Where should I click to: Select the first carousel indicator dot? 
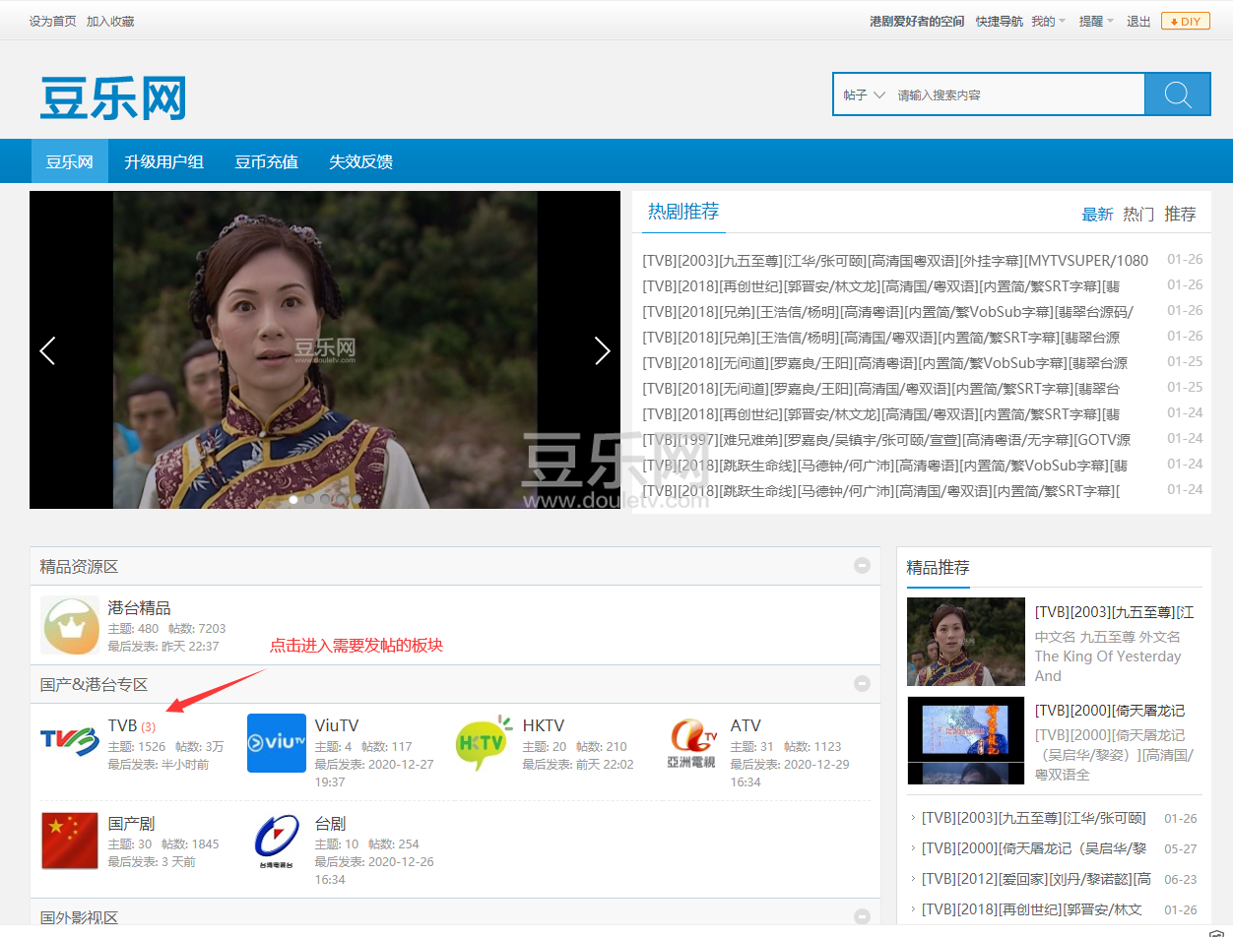[293, 499]
